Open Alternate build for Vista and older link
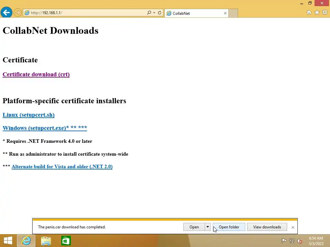 click(x=62, y=167)
